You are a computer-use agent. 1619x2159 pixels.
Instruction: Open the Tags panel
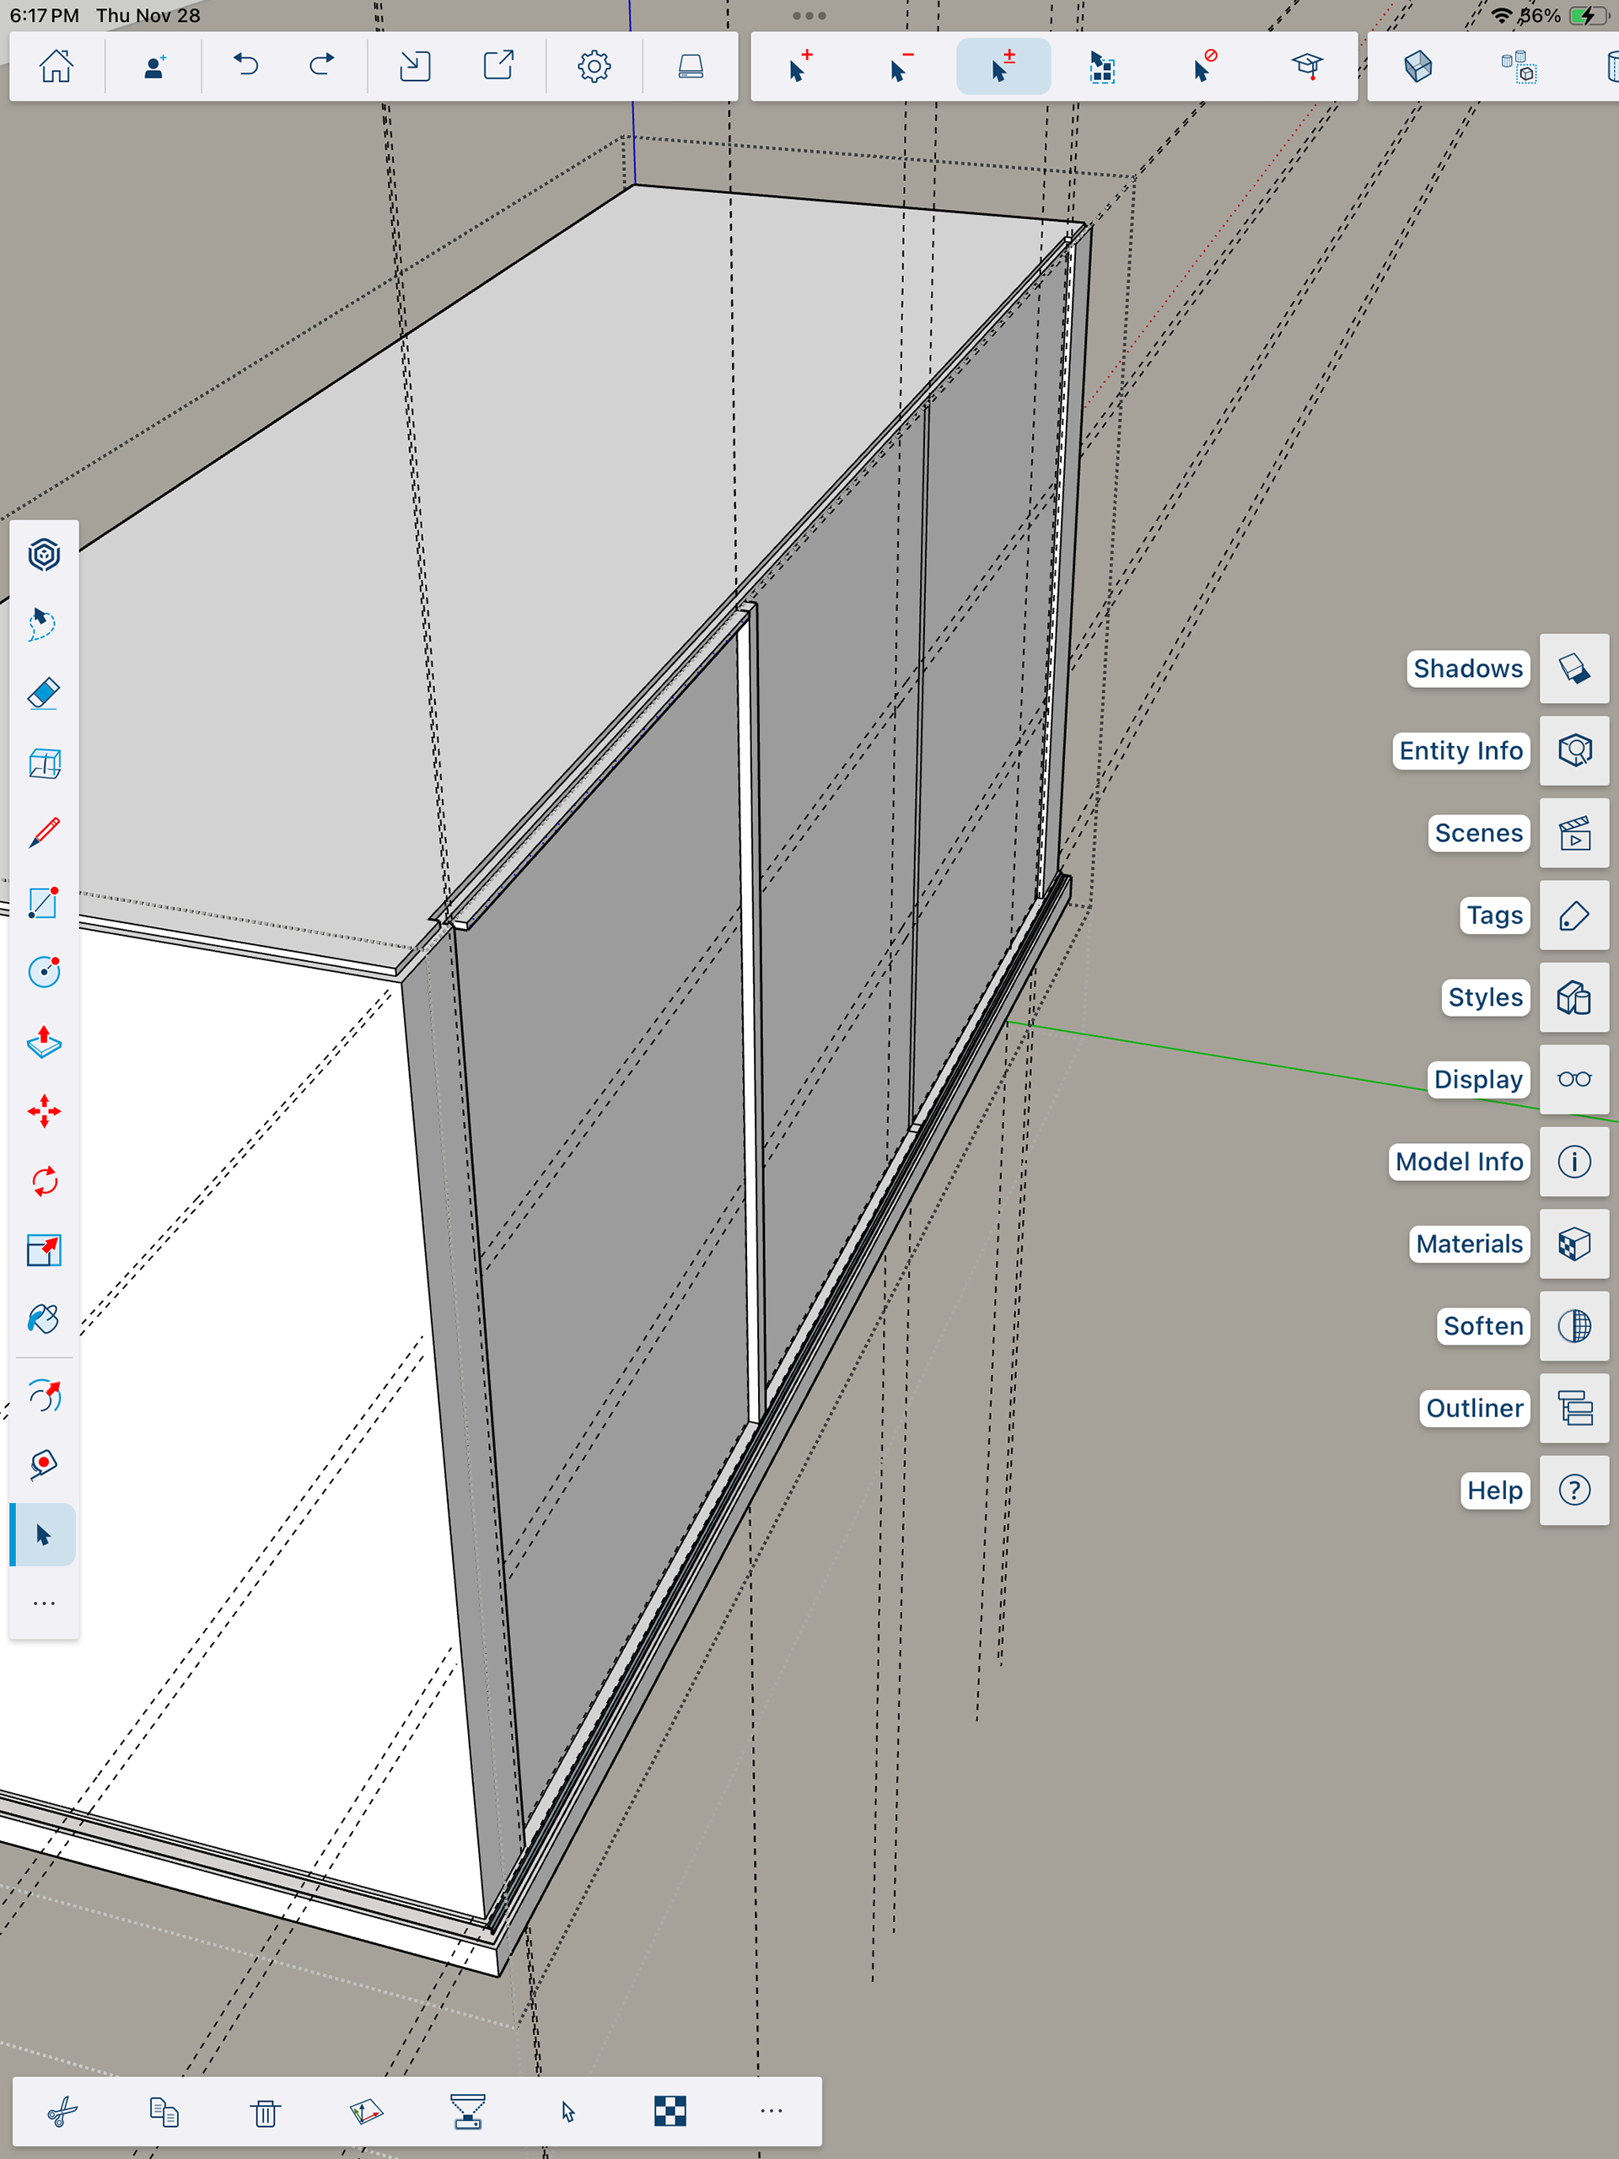point(1573,916)
